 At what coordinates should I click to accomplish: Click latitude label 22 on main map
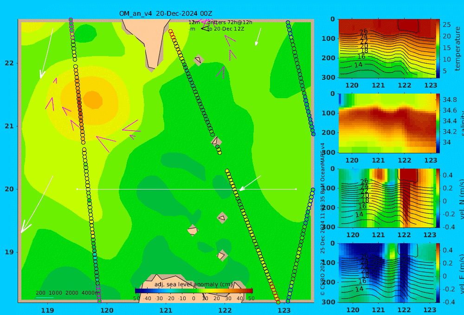coord(9,63)
